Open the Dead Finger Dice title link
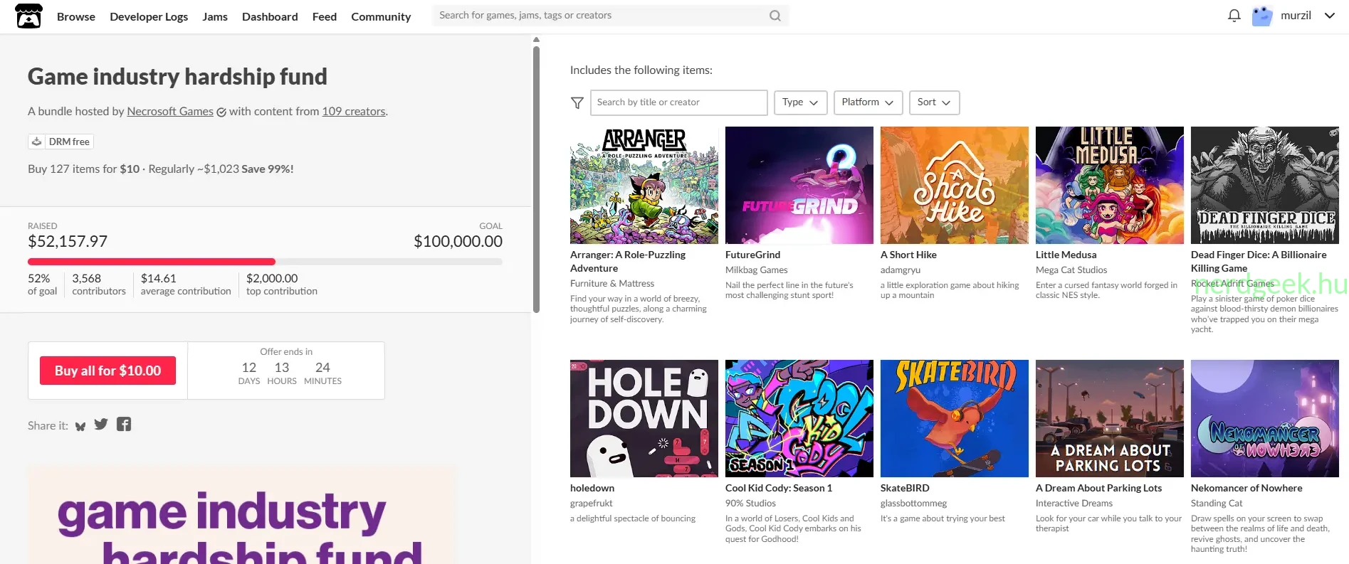 (x=1259, y=262)
